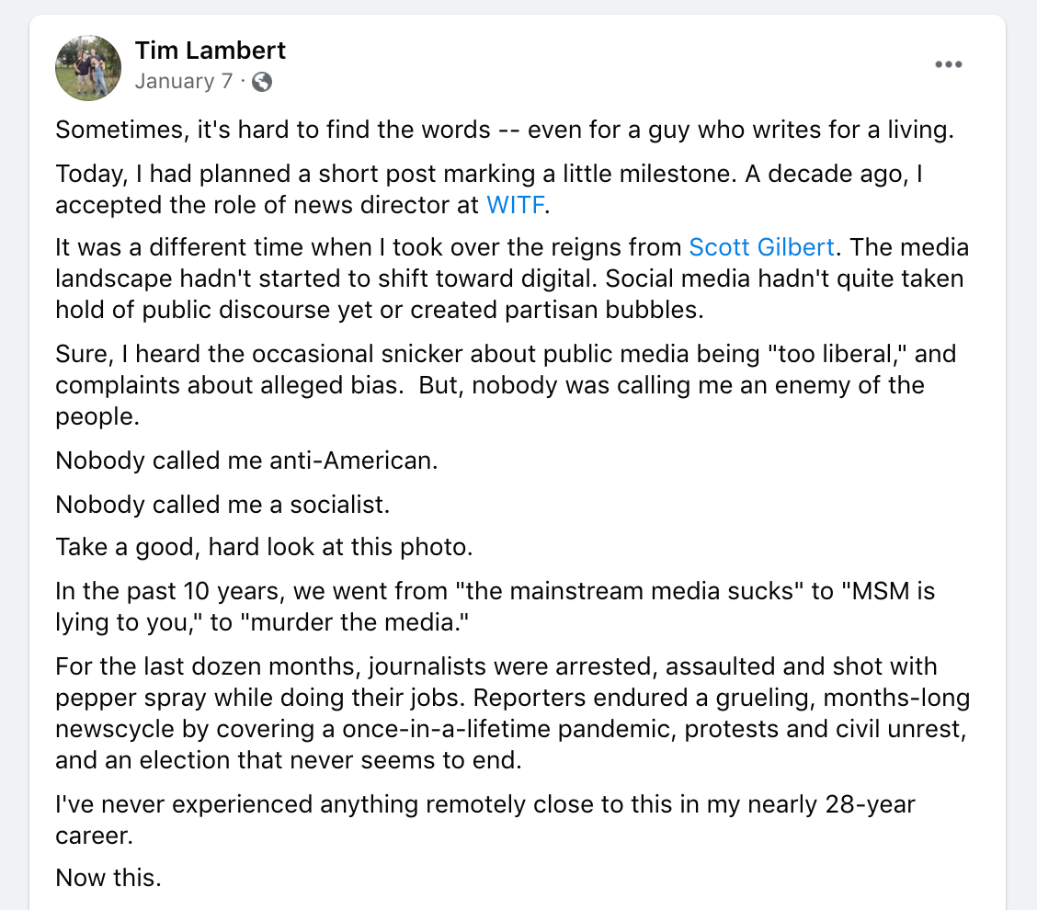This screenshot has height=910, width=1037.
Task: Click the line "Nobody called me a socialist."
Action: click(x=222, y=505)
